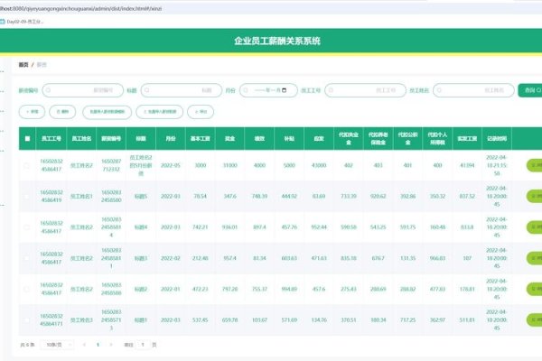Focus the 标题 search input
Image resolution: width=542 pixels, height=361 pixels.
point(182,90)
